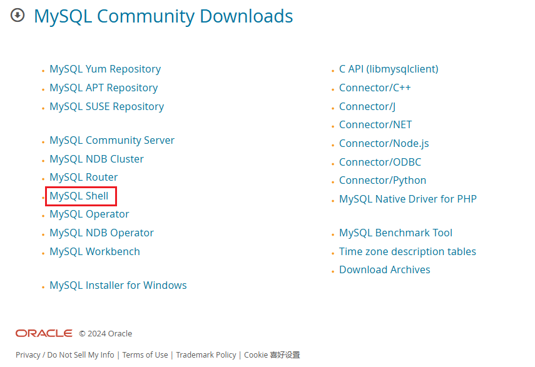This screenshot has height=367, width=535.
Task: Open MySQL SUSE Repository link
Action: (x=107, y=107)
